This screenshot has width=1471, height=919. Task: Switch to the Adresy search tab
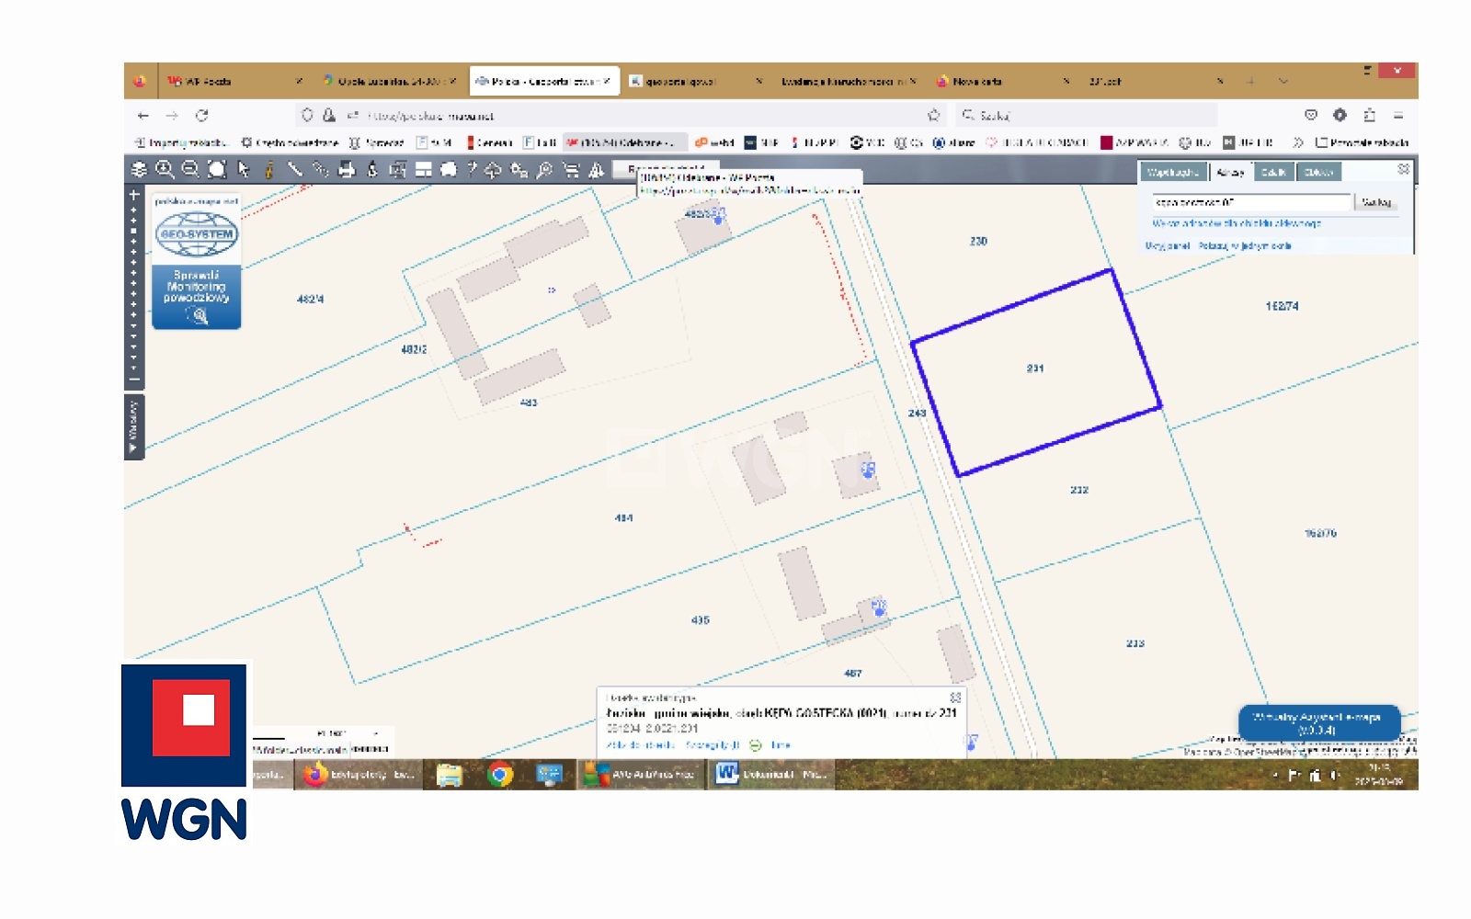(x=1230, y=172)
